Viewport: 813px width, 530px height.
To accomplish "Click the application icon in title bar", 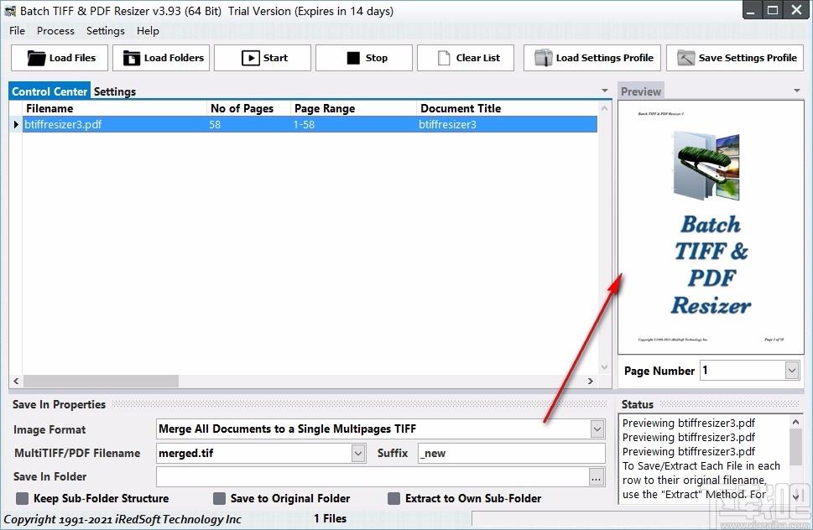I will [x=10, y=11].
